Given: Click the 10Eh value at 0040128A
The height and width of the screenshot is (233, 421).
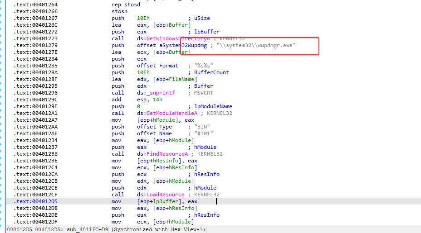Looking at the screenshot, I should (143, 72).
